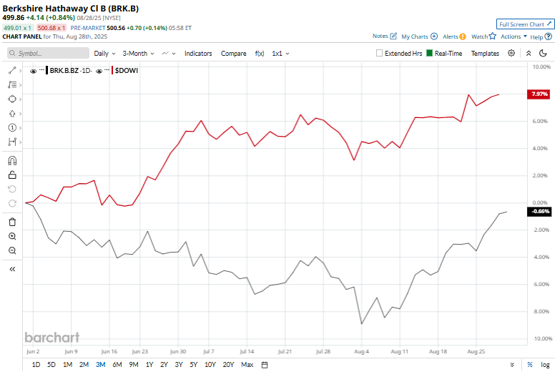Open My Charts link
555x377 pixels.
[x=419, y=36]
